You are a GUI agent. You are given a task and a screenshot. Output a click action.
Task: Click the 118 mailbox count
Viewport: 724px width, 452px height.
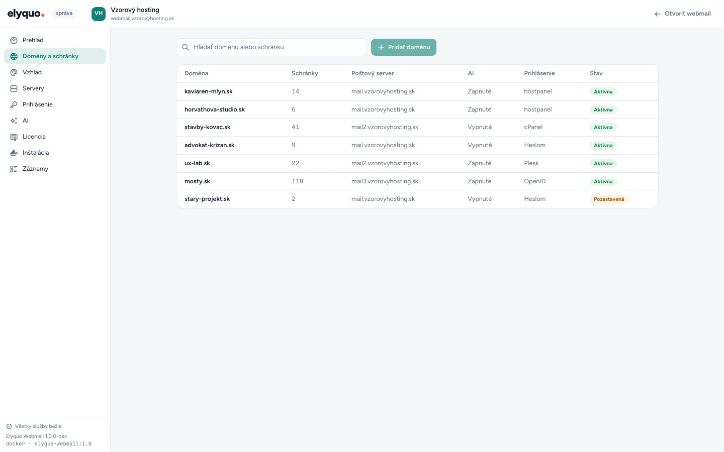(x=298, y=181)
